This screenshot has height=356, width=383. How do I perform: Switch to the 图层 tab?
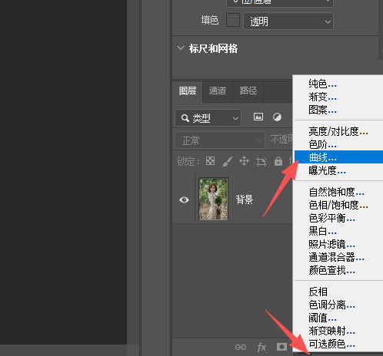click(x=188, y=91)
